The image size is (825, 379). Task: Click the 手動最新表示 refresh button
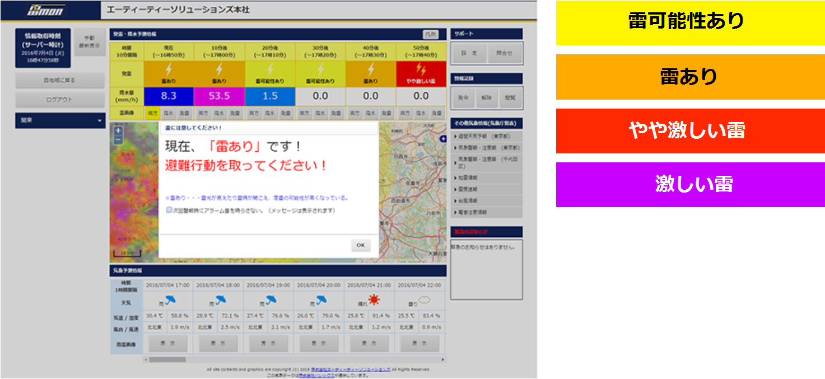pos(90,42)
